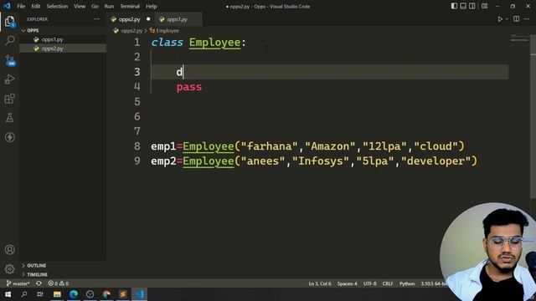
Task: Open the cube icon app on taskbar
Action: pyautogui.click(x=90, y=294)
